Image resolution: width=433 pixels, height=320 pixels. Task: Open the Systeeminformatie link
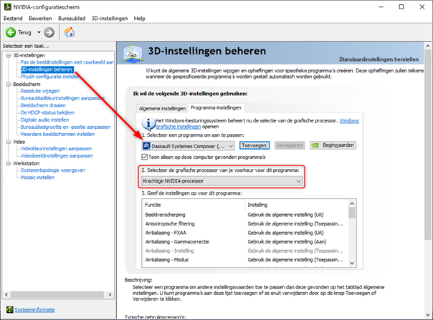[x=34, y=309]
